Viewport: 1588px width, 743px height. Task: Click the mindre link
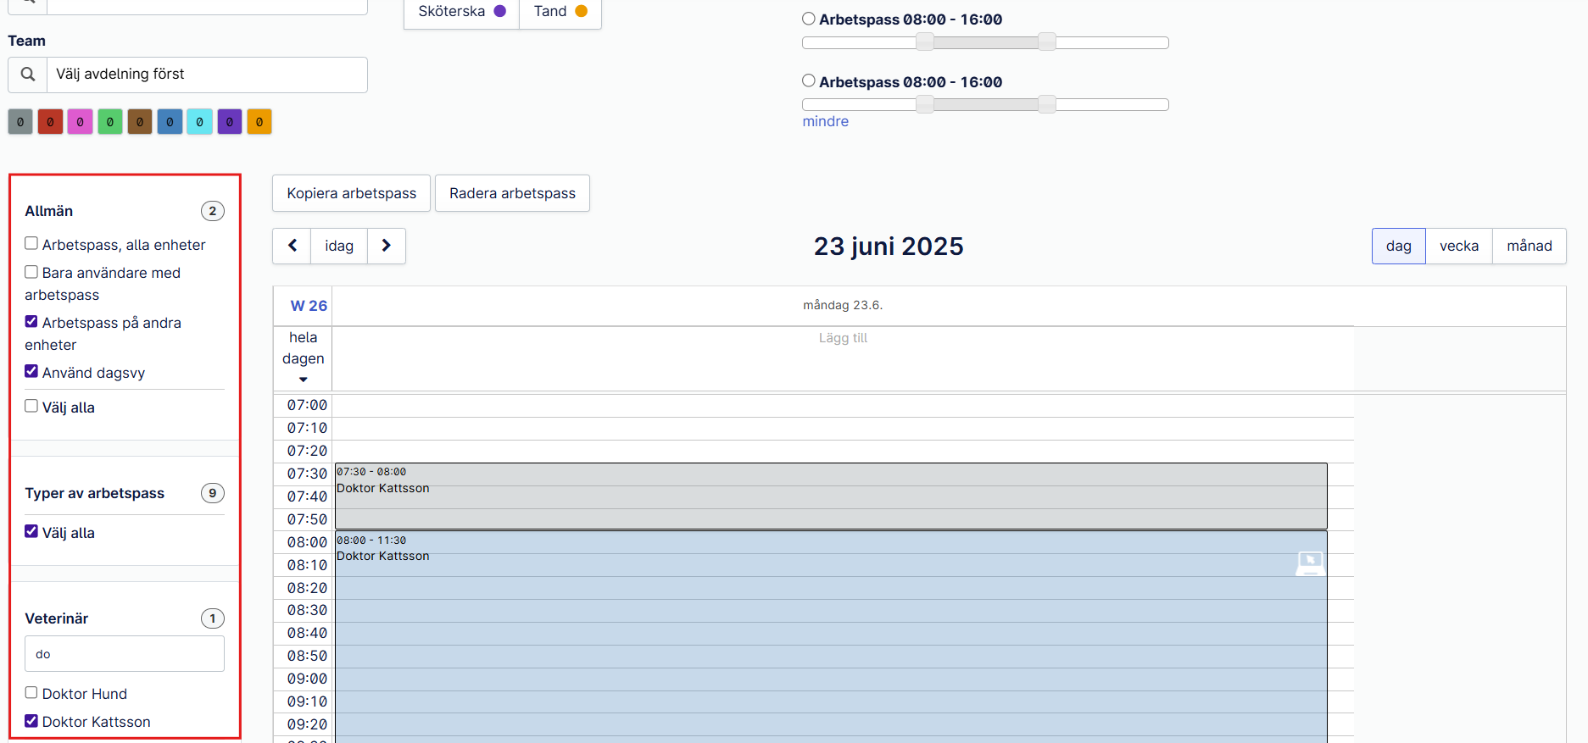point(826,121)
